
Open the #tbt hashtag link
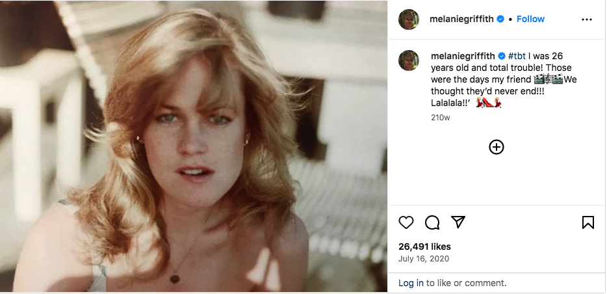pos(517,55)
